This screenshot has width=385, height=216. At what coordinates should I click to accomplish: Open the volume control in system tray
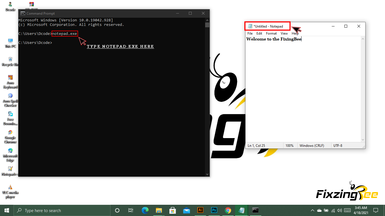click(x=340, y=210)
